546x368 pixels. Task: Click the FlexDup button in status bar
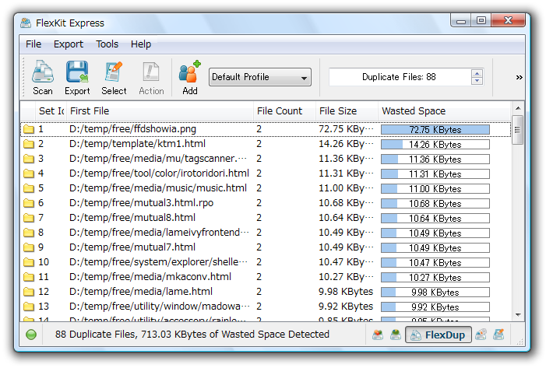439,335
